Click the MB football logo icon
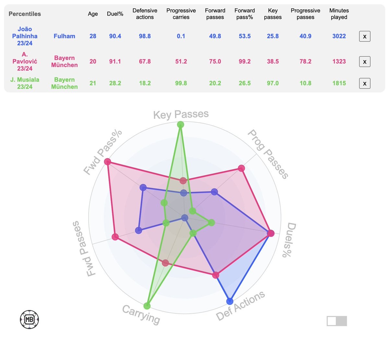 click(x=29, y=320)
